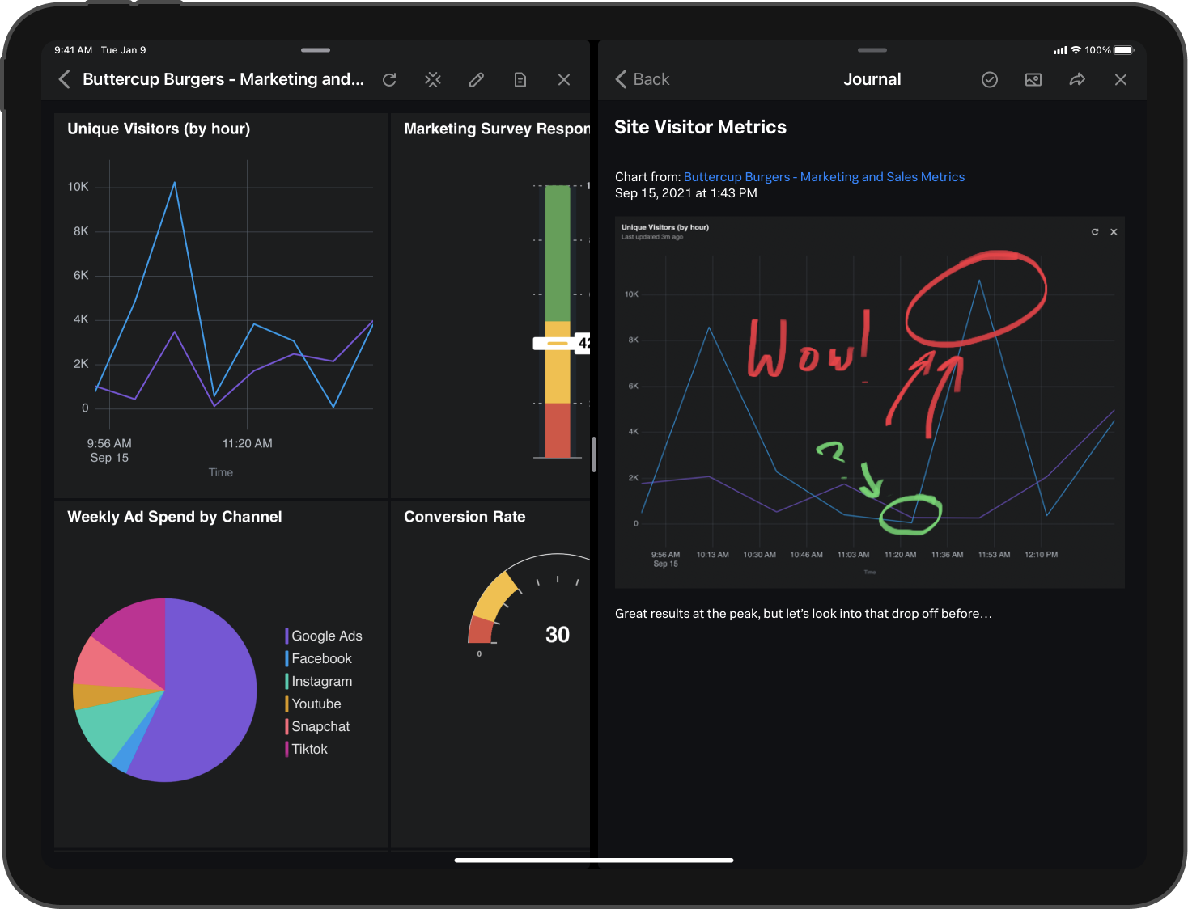Tap the Sep 15, 2021 at 1:43 PM timestamp
The image size is (1188, 909).
point(686,193)
